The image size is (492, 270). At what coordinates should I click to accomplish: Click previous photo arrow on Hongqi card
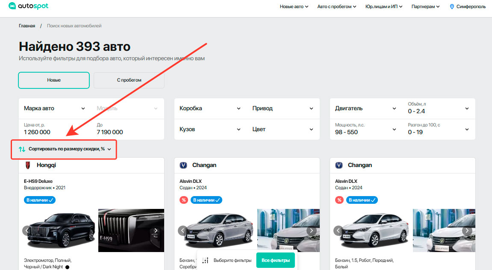(x=27, y=231)
